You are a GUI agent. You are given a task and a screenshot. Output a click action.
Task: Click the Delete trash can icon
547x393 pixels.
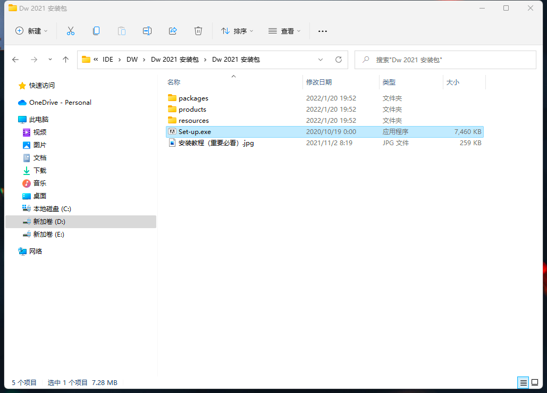point(198,31)
